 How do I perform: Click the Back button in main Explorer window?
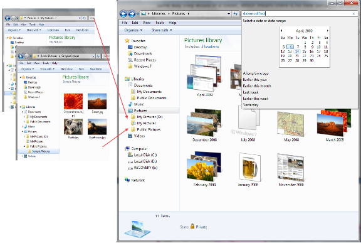pos(123,14)
